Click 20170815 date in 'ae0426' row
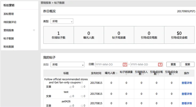 click(x=96, y=103)
